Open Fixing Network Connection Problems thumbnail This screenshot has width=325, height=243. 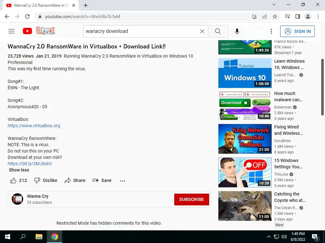coord(245,139)
